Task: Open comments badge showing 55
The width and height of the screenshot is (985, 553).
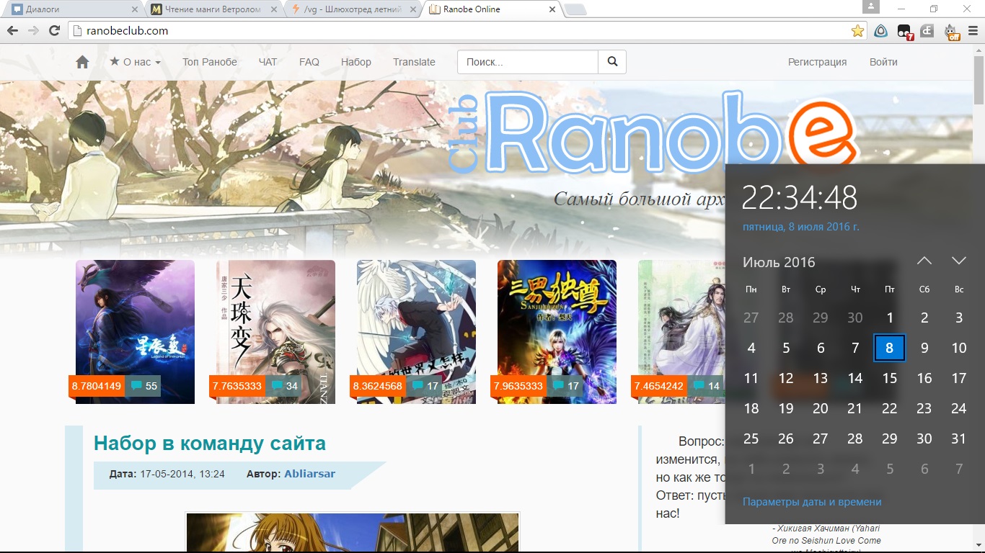Action: tap(143, 386)
